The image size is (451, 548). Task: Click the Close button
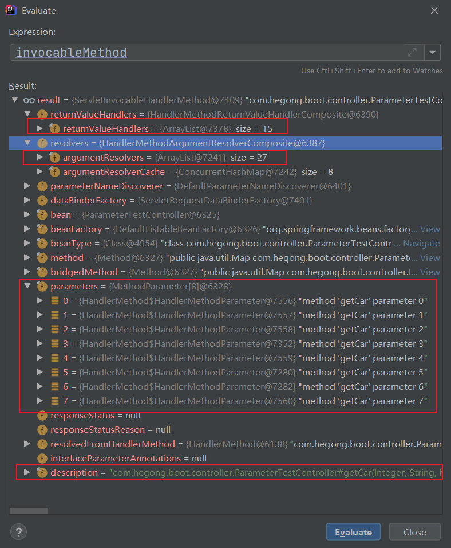pyautogui.click(x=415, y=532)
